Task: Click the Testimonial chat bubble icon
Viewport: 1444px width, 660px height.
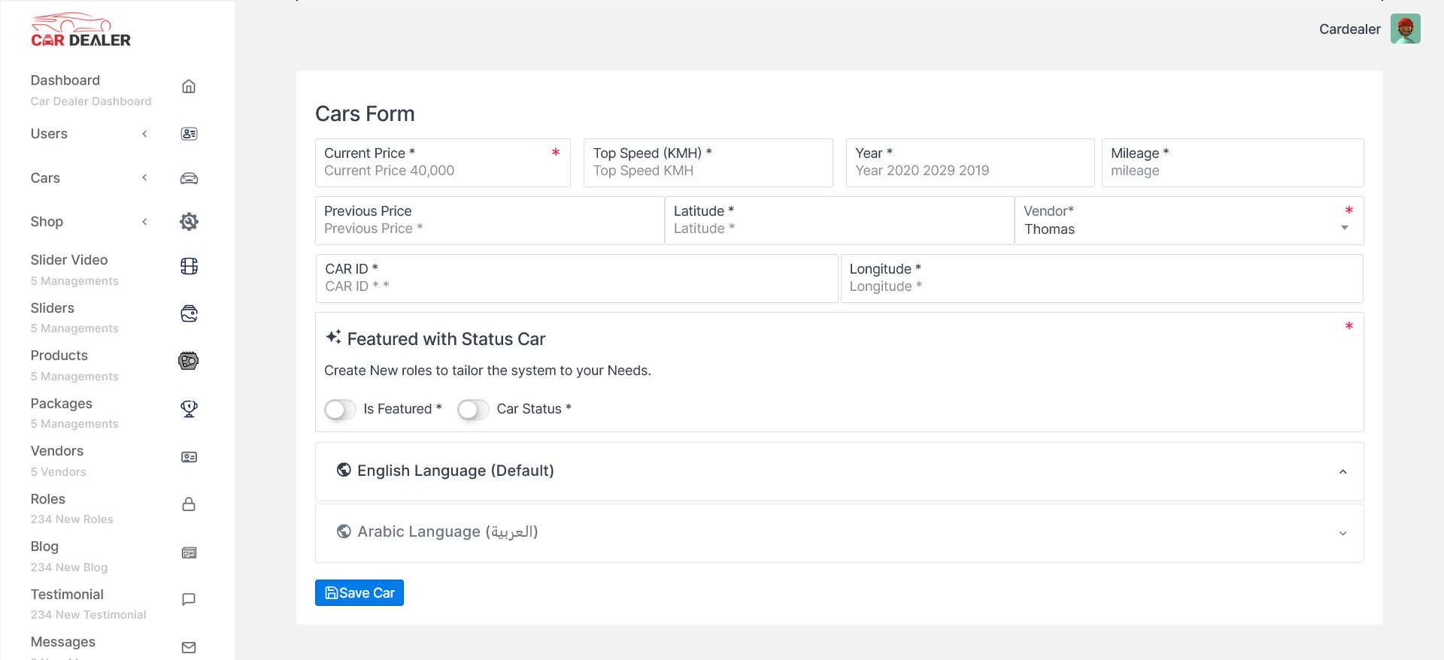Action: [x=189, y=599]
